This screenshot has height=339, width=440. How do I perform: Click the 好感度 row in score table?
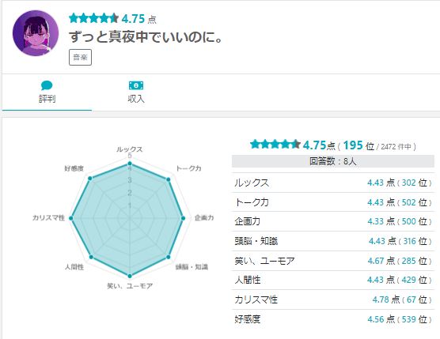[333, 319]
